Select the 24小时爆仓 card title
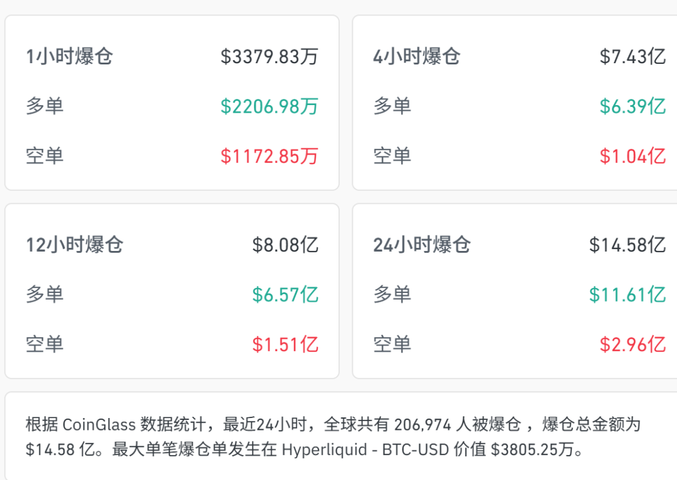 point(422,245)
